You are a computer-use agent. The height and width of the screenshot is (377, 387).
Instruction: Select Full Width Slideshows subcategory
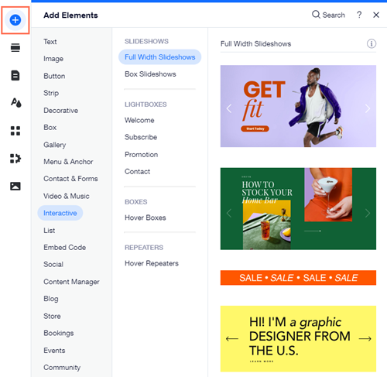pos(160,57)
